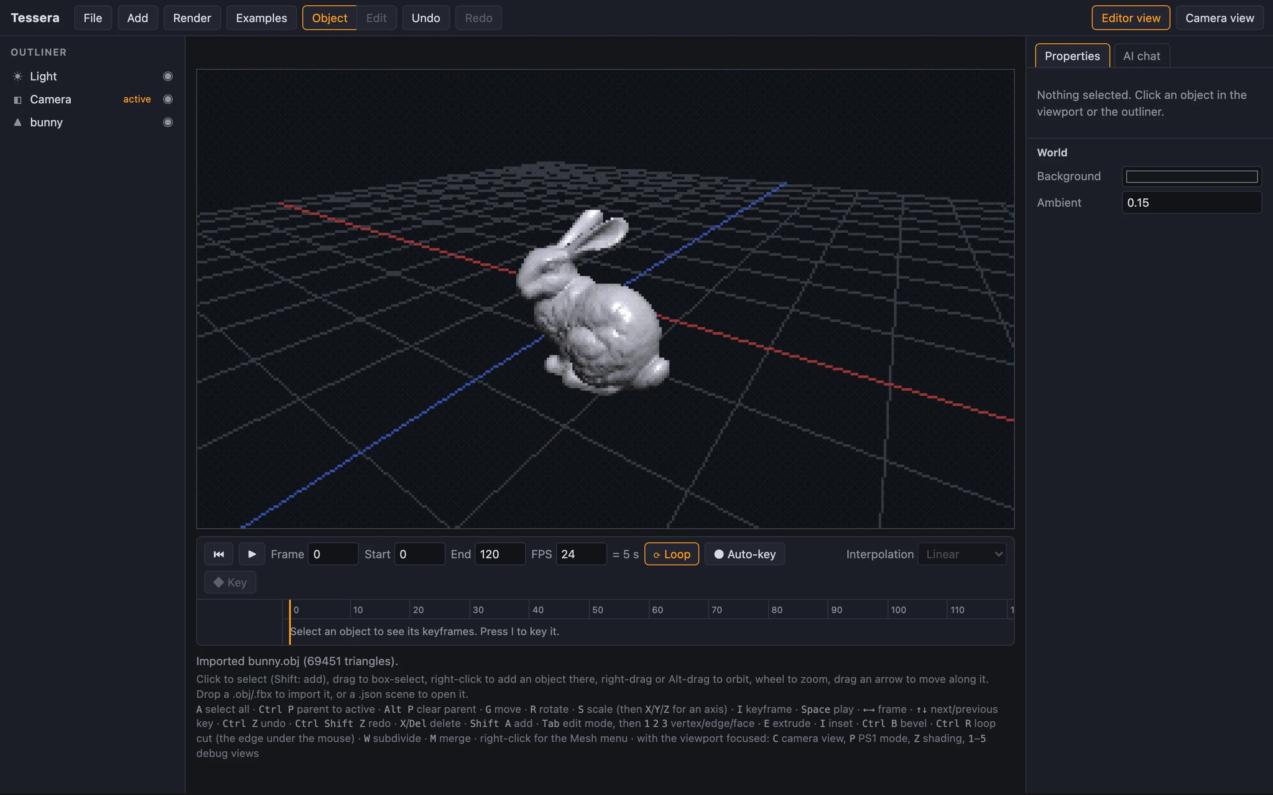Open the World Background color swatch
This screenshot has width=1273, height=795.
point(1192,176)
